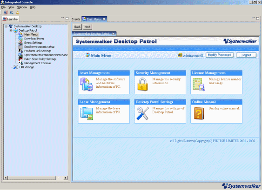Click the first toolbar icon under File menu
Image resolution: width=262 pixels, height=190 pixels.
click(6, 13)
